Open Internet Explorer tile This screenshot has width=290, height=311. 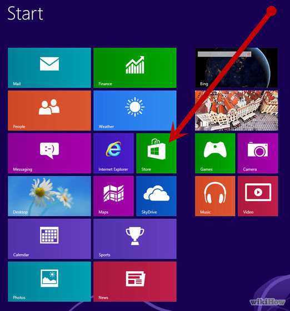click(x=113, y=153)
